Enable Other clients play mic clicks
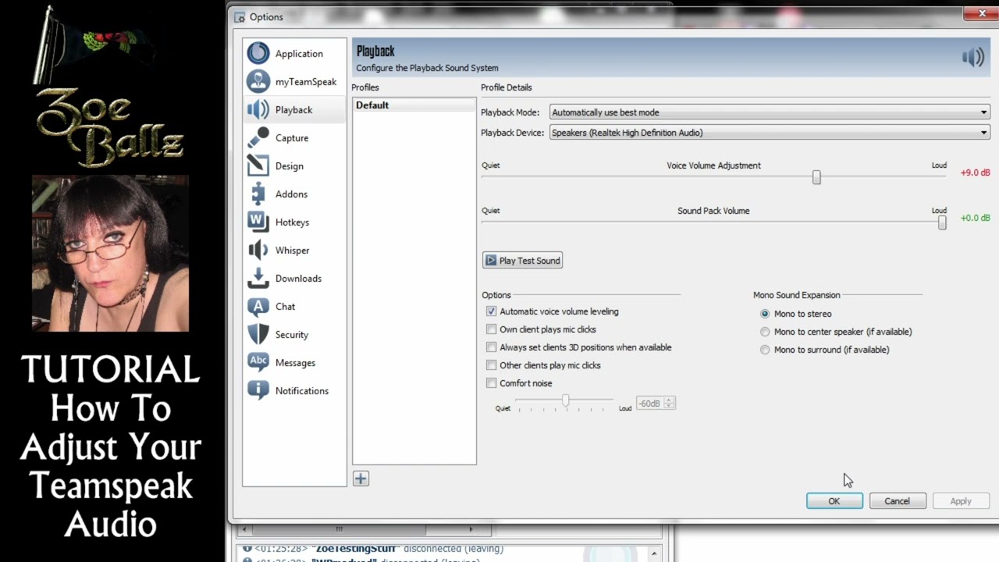This screenshot has width=999, height=562. [491, 365]
